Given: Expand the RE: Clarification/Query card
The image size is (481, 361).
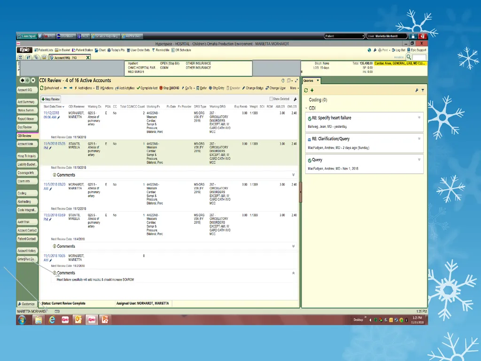Looking at the screenshot, I should (x=419, y=139).
